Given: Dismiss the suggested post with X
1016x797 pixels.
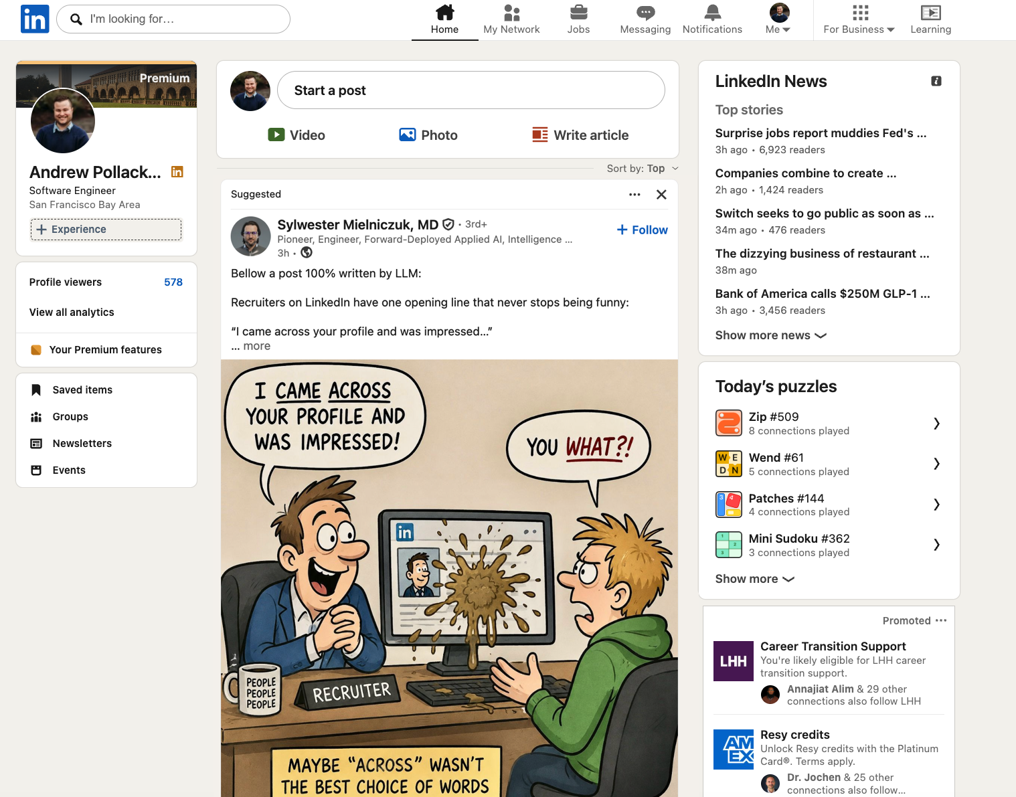Looking at the screenshot, I should pyautogui.click(x=661, y=195).
